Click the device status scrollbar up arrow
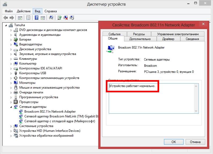Viewport: 213px width, 154px height. point(196,86)
